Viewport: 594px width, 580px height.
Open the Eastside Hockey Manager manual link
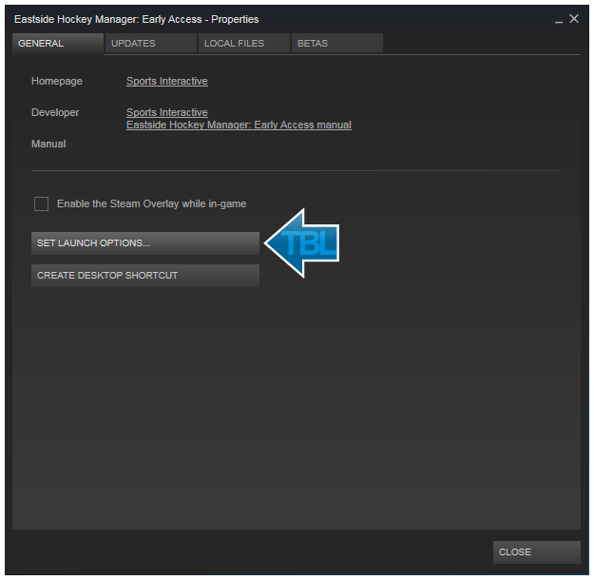(x=239, y=125)
